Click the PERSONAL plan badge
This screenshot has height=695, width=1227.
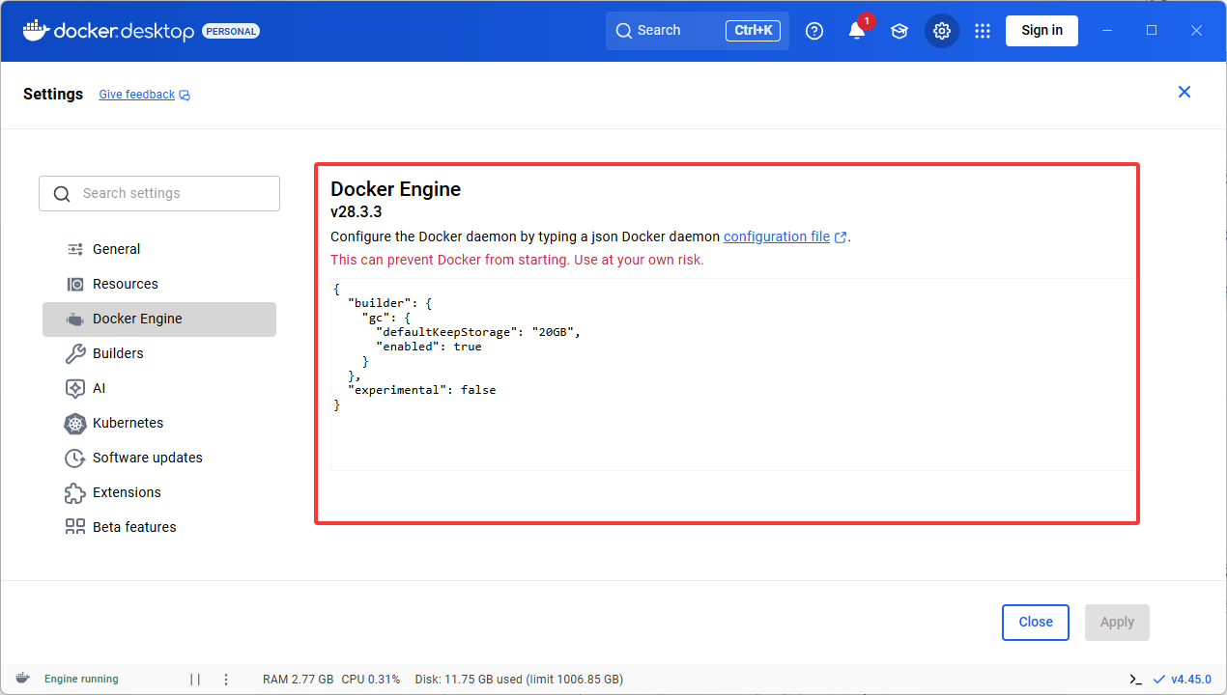(x=231, y=31)
